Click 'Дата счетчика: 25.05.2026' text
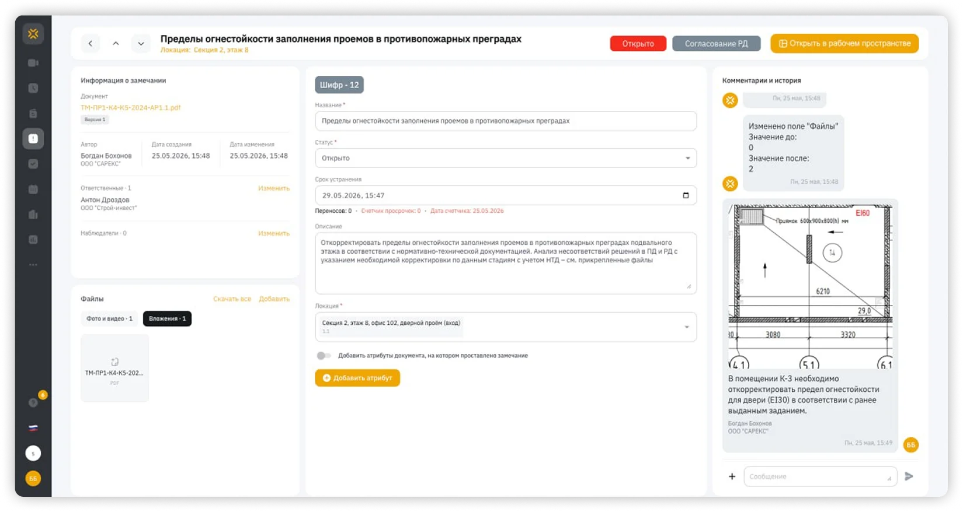Image resolution: width=963 pixels, height=512 pixels. point(467,211)
